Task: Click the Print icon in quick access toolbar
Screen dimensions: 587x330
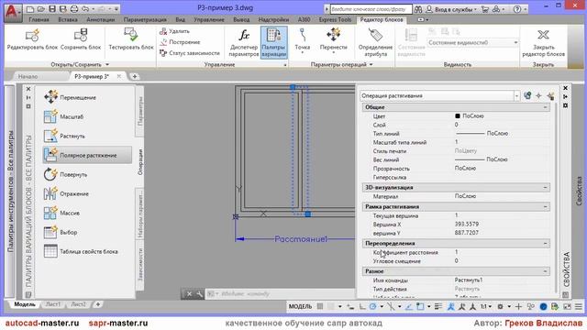Action: pos(74,8)
